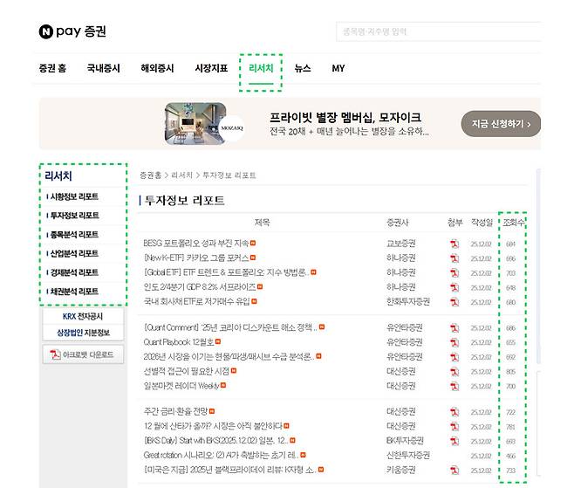Open PDF attachment for 주간 금리·환율 전망
This screenshot has height=488, width=574.
click(x=454, y=411)
